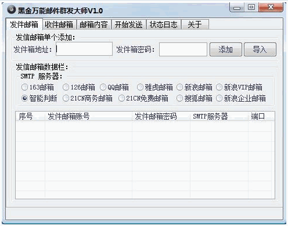288x226 pixels.
Task: Open the 关于 tab
Action: coord(195,24)
